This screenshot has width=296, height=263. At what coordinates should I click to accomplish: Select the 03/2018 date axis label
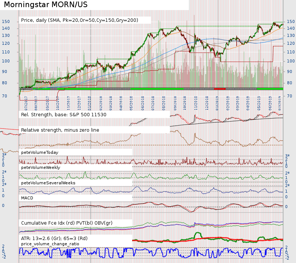point(110,103)
